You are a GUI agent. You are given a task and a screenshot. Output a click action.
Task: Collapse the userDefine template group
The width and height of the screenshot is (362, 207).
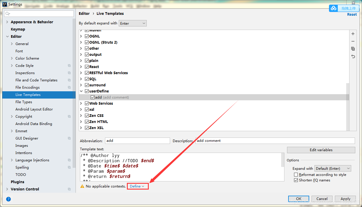click(81, 91)
